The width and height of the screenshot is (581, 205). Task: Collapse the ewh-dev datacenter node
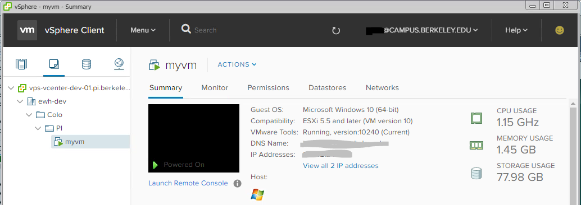(x=20, y=101)
